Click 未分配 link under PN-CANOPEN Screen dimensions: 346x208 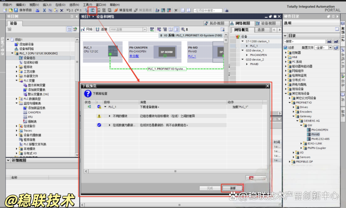click(x=134, y=56)
